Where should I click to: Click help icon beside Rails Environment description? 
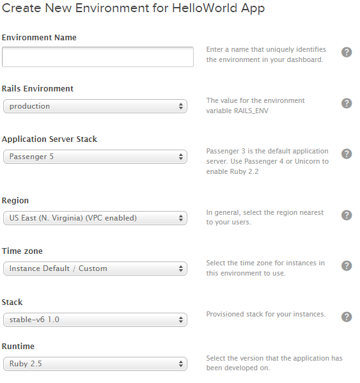pyautogui.click(x=347, y=104)
